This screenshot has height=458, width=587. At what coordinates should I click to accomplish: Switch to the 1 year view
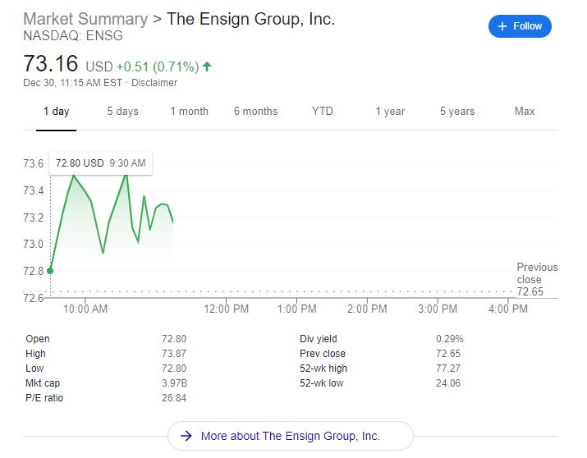tap(390, 112)
